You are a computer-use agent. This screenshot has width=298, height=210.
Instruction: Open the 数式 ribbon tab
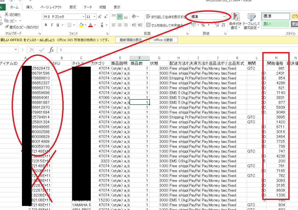point(73,7)
